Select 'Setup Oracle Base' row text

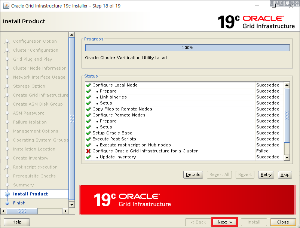click(112, 133)
